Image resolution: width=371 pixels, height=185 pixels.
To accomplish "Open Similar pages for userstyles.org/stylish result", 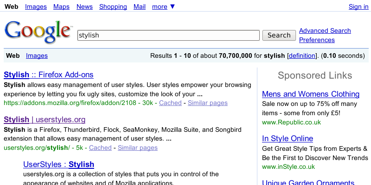I will (x=138, y=148).
